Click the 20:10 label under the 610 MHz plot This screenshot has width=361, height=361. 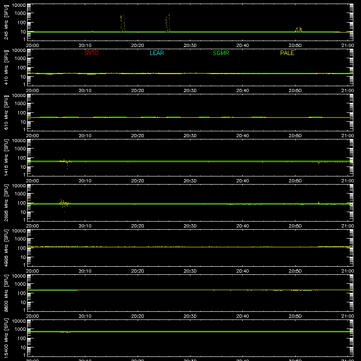click(85, 136)
